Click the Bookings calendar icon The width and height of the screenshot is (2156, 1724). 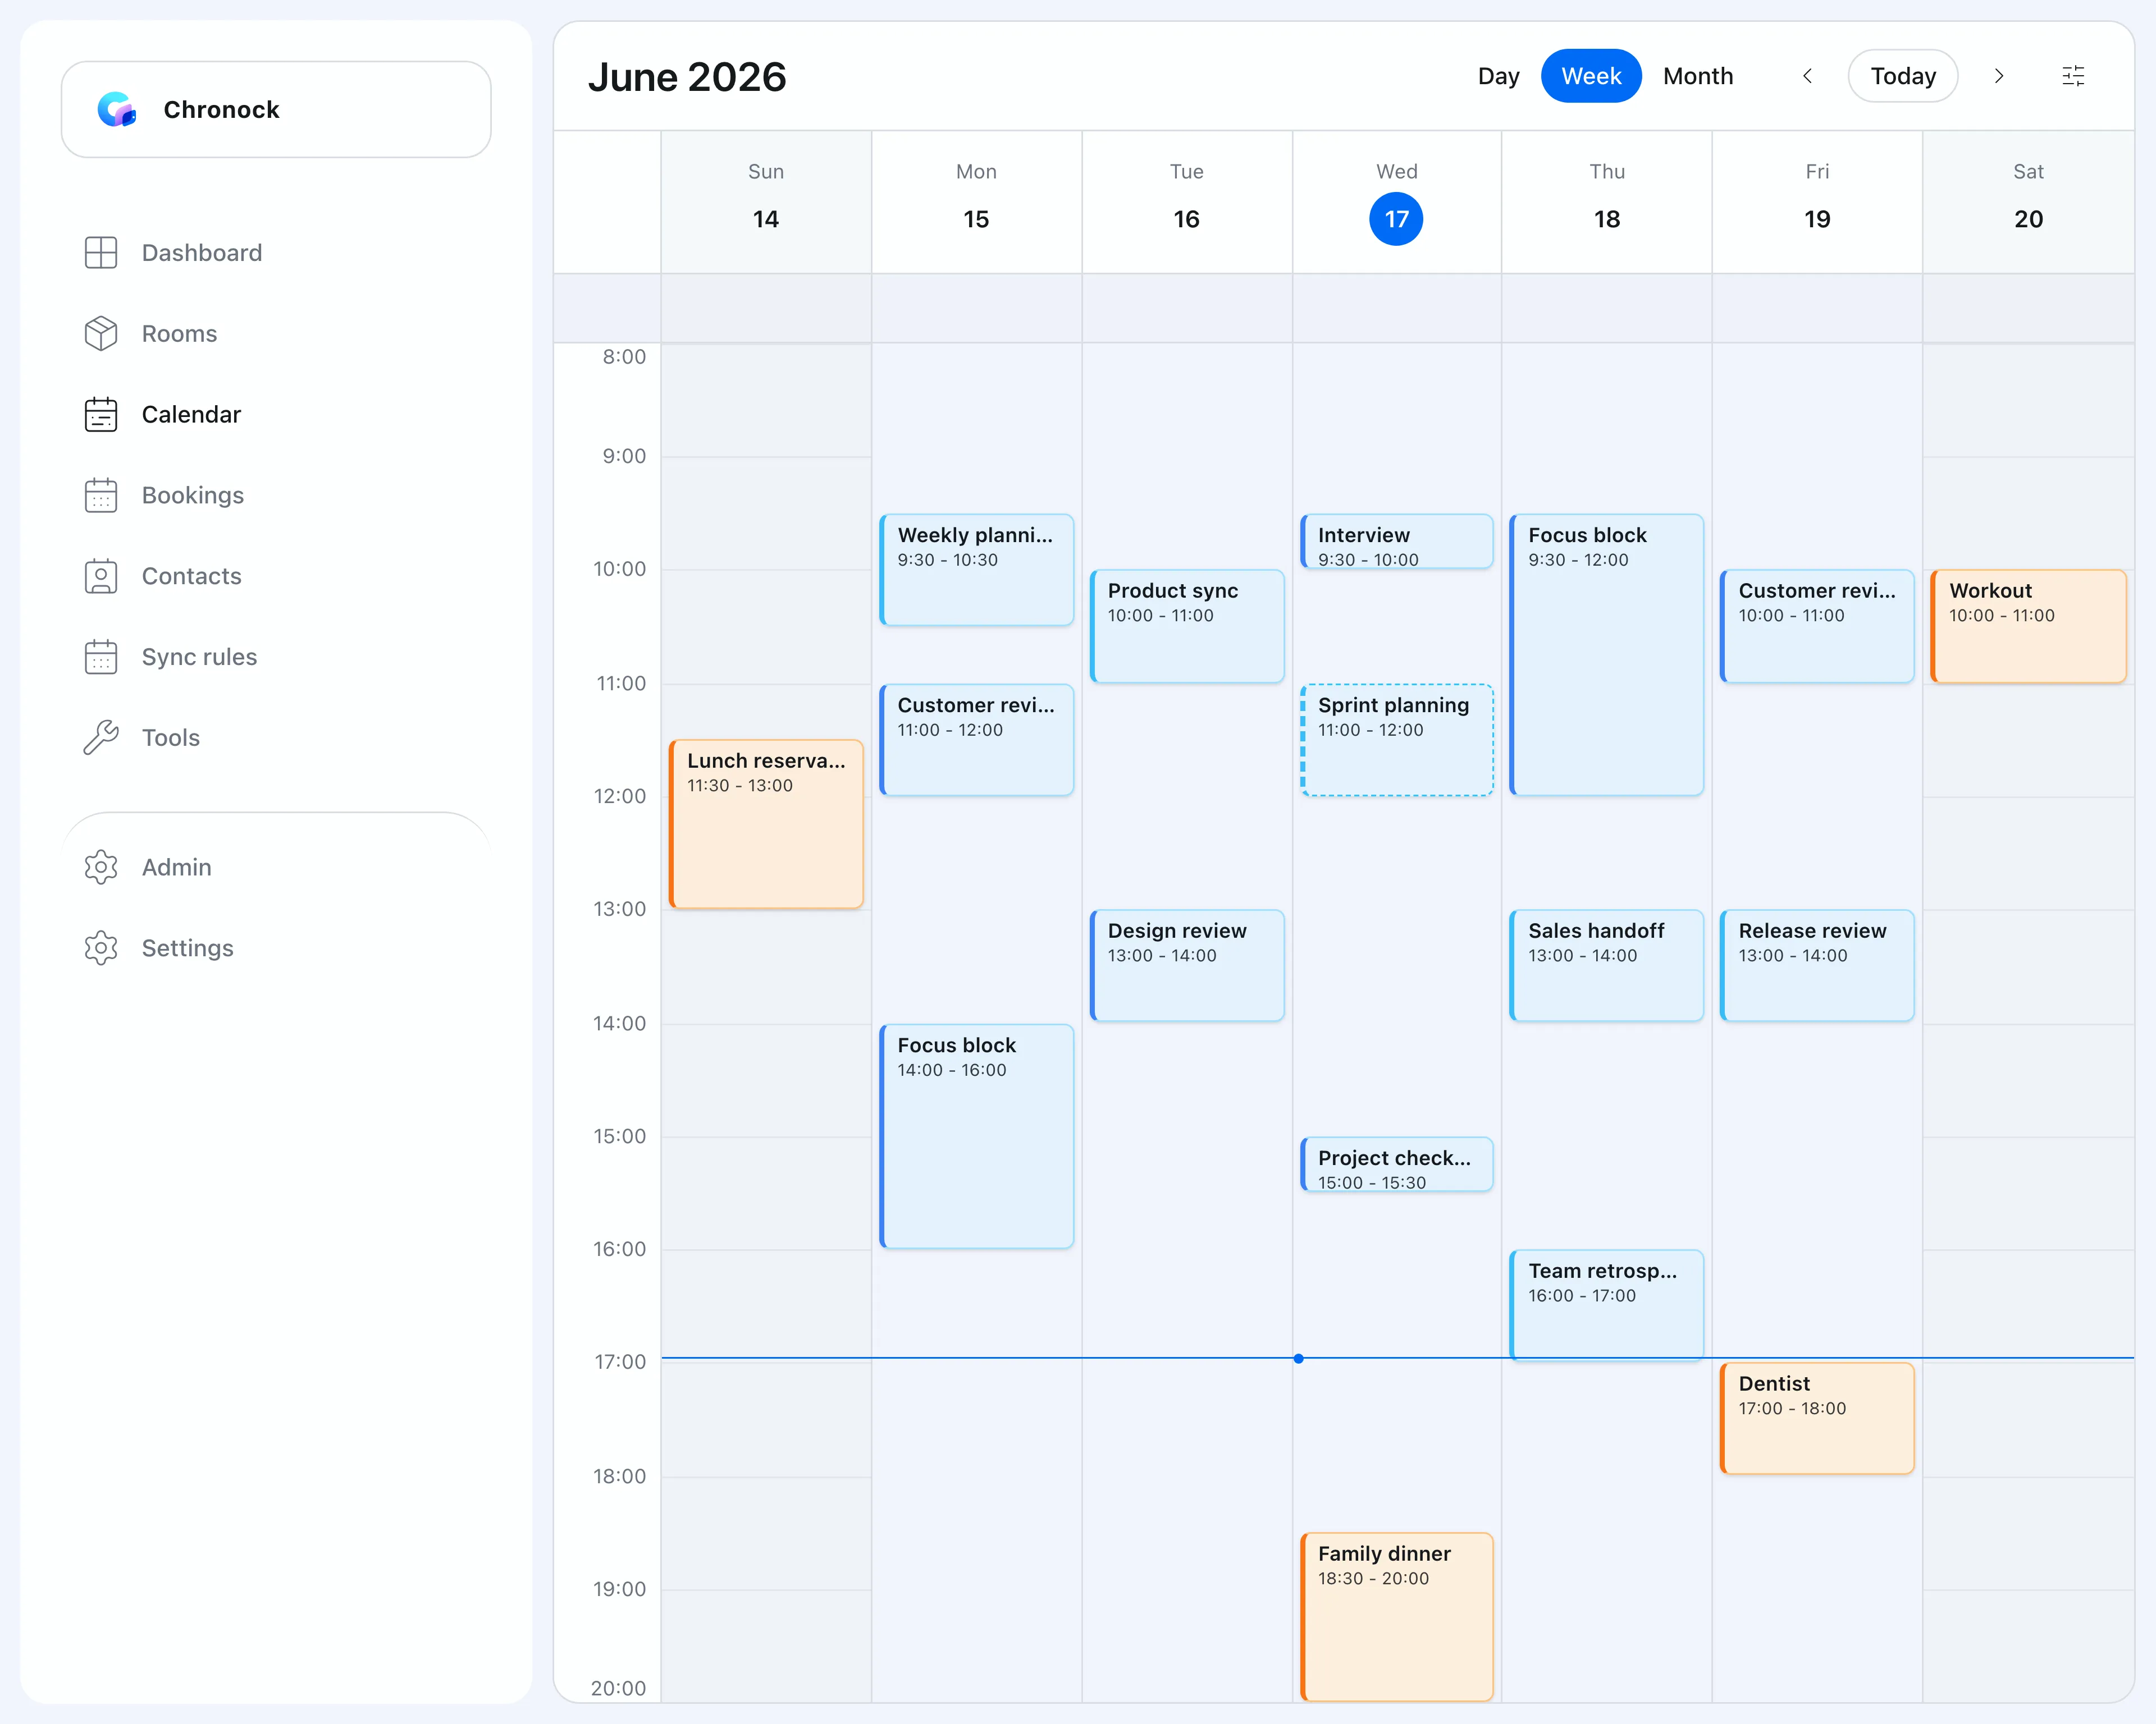point(101,496)
